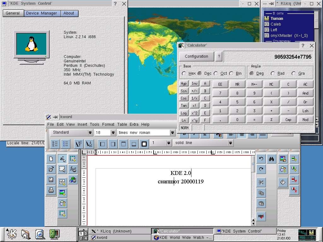Viewport: 323px width, 242px height.
Task: Open the times new roman font dropdown
Action: click(173, 133)
